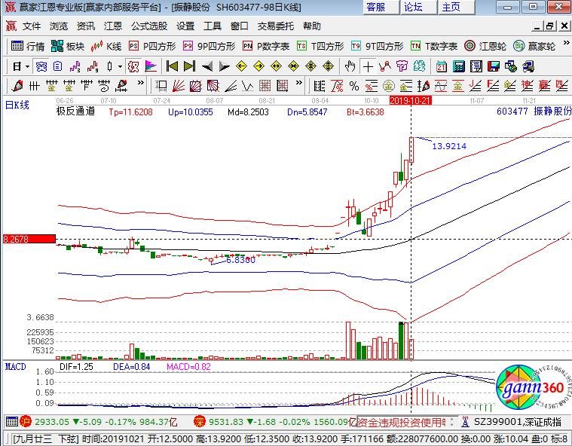The height and width of the screenshot is (446, 572).
Task: Click the purple 节 solar-term icon
Action: point(402,66)
